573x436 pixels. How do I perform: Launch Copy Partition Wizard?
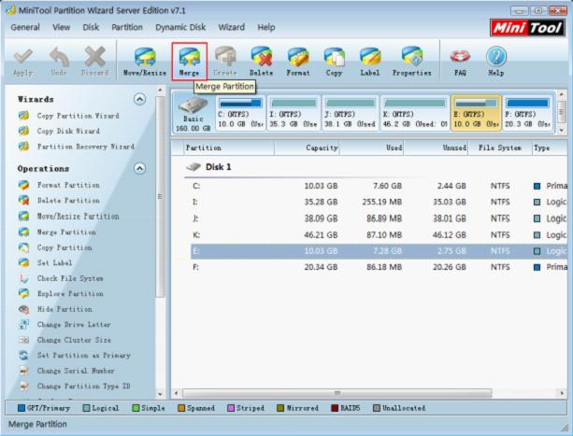pos(78,116)
